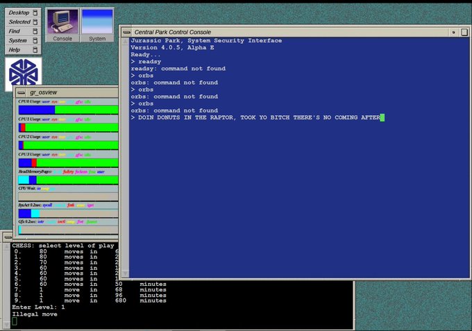Click the CPU3 Usage bar
Image resolution: width=472 pixels, height=331 pixels.
coord(68,163)
